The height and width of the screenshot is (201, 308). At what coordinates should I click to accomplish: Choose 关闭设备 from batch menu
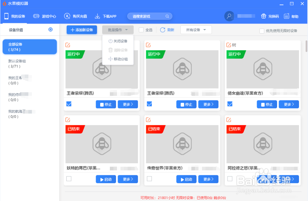point(118,41)
